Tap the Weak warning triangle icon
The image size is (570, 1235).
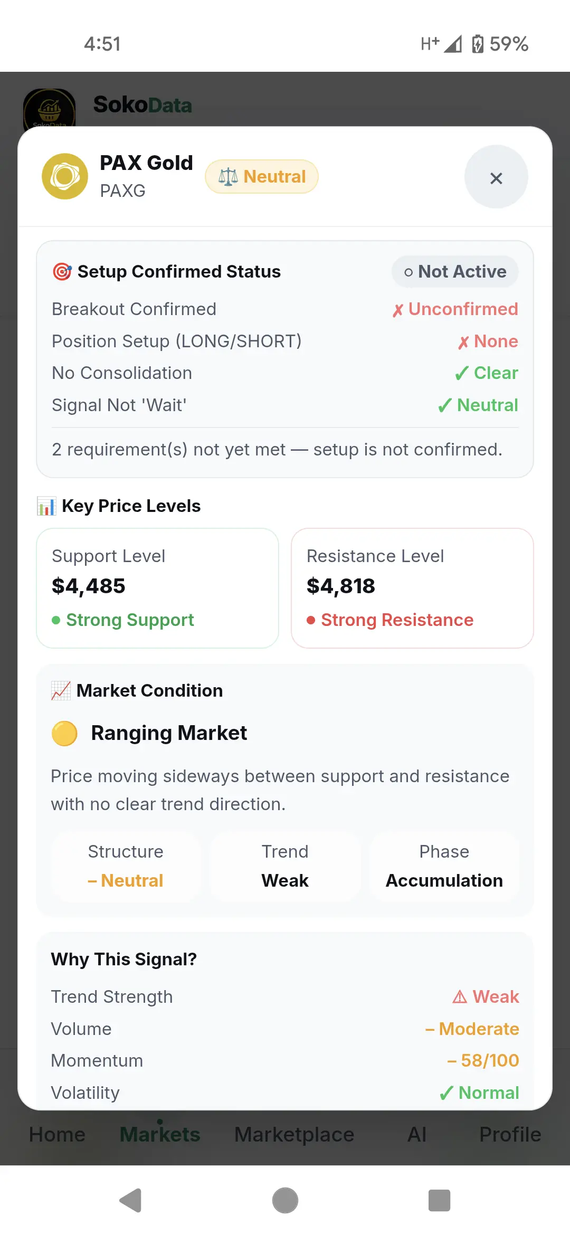[460, 997]
